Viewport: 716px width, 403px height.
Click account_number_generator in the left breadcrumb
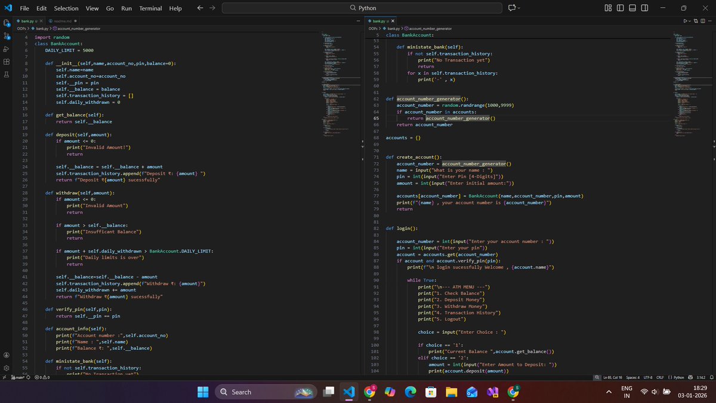point(79,28)
